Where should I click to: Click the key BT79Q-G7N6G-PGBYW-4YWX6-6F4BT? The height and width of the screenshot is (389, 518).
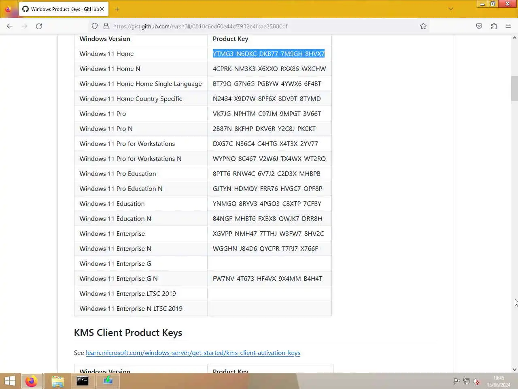click(267, 83)
